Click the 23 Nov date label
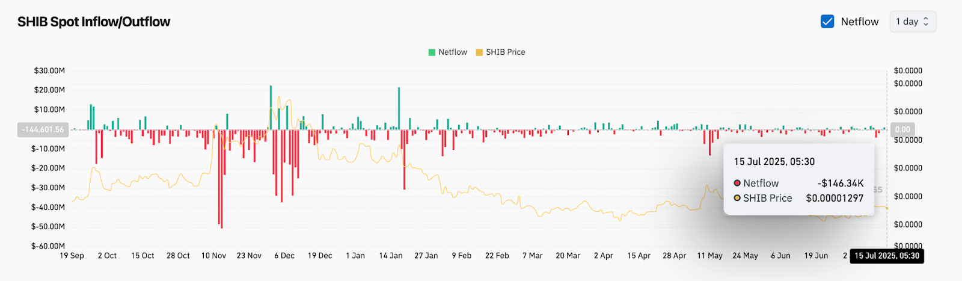Image resolution: width=962 pixels, height=281 pixels. tap(249, 256)
